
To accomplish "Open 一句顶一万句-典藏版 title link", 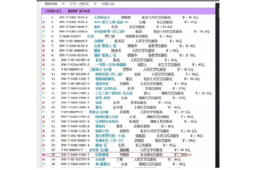I will click(111, 65).
